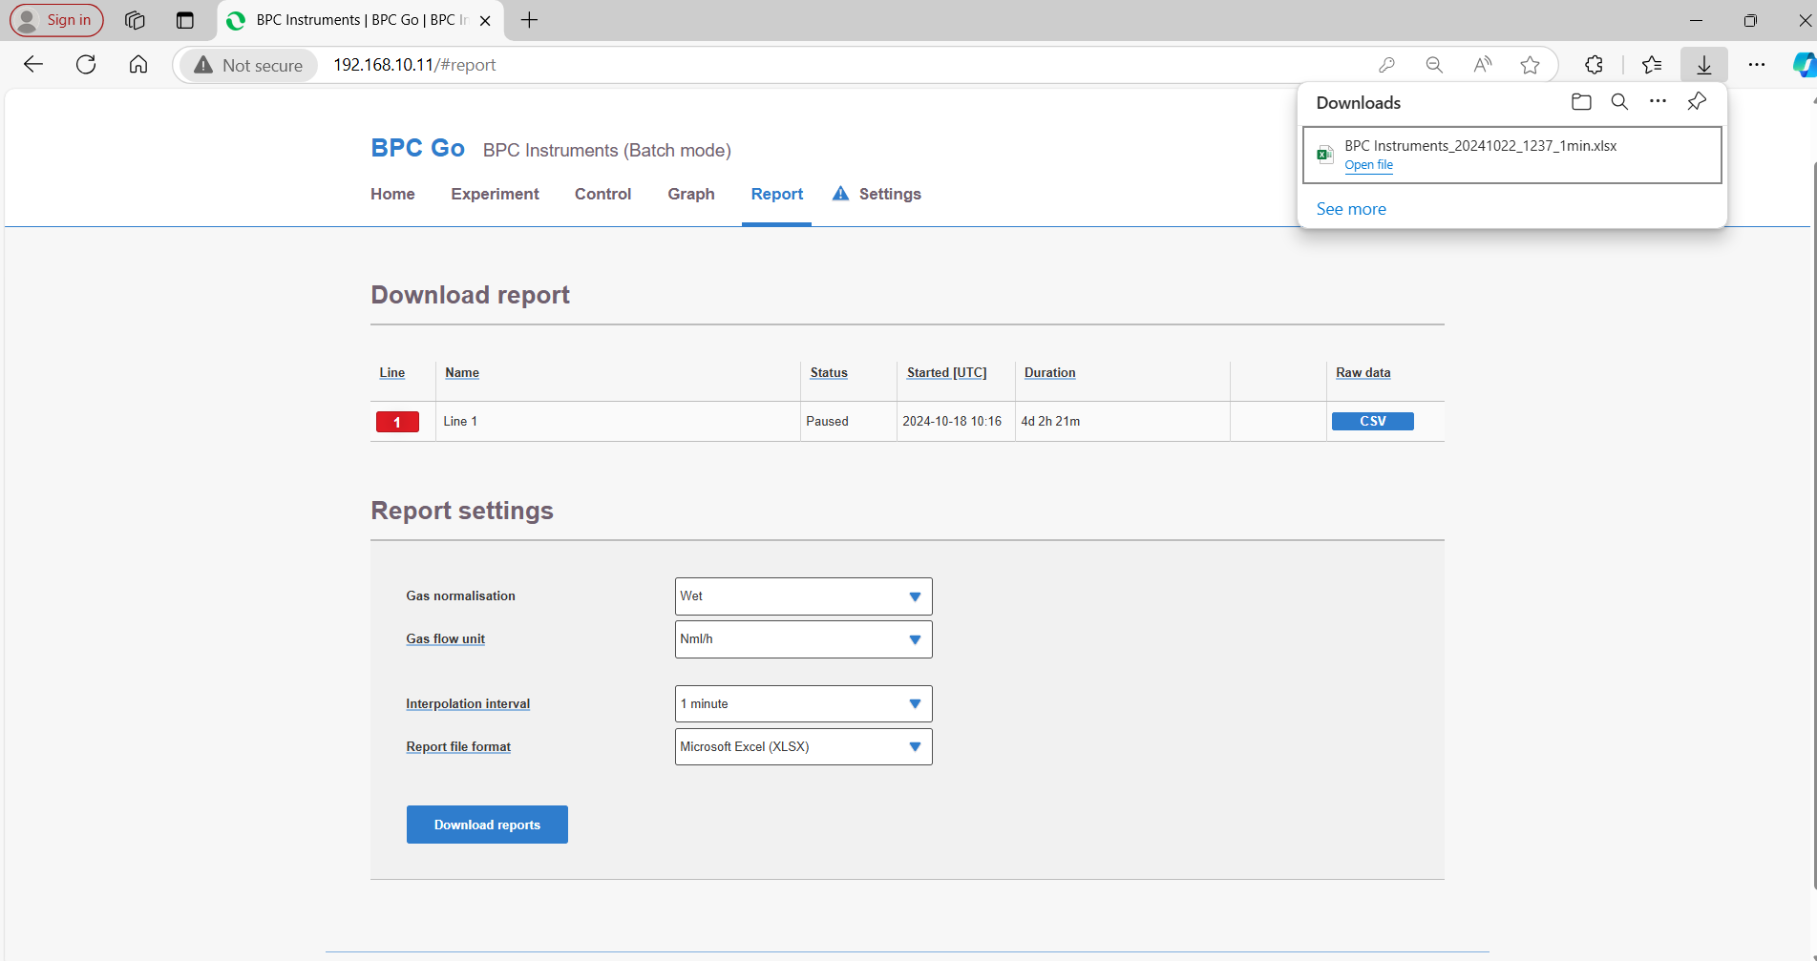Click the zoom out magnifier icon
The width and height of the screenshot is (1817, 961).
(1434, 65)
